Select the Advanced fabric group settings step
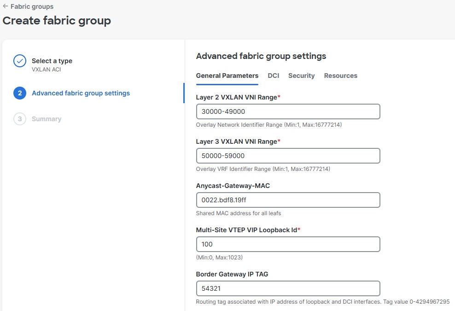455x311 pixels. (x=81, y=93)
